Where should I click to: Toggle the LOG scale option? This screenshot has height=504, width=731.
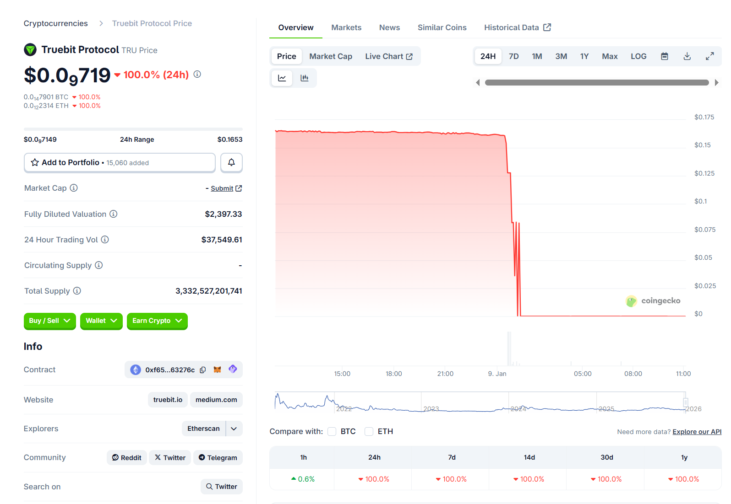tap(638, 56)
